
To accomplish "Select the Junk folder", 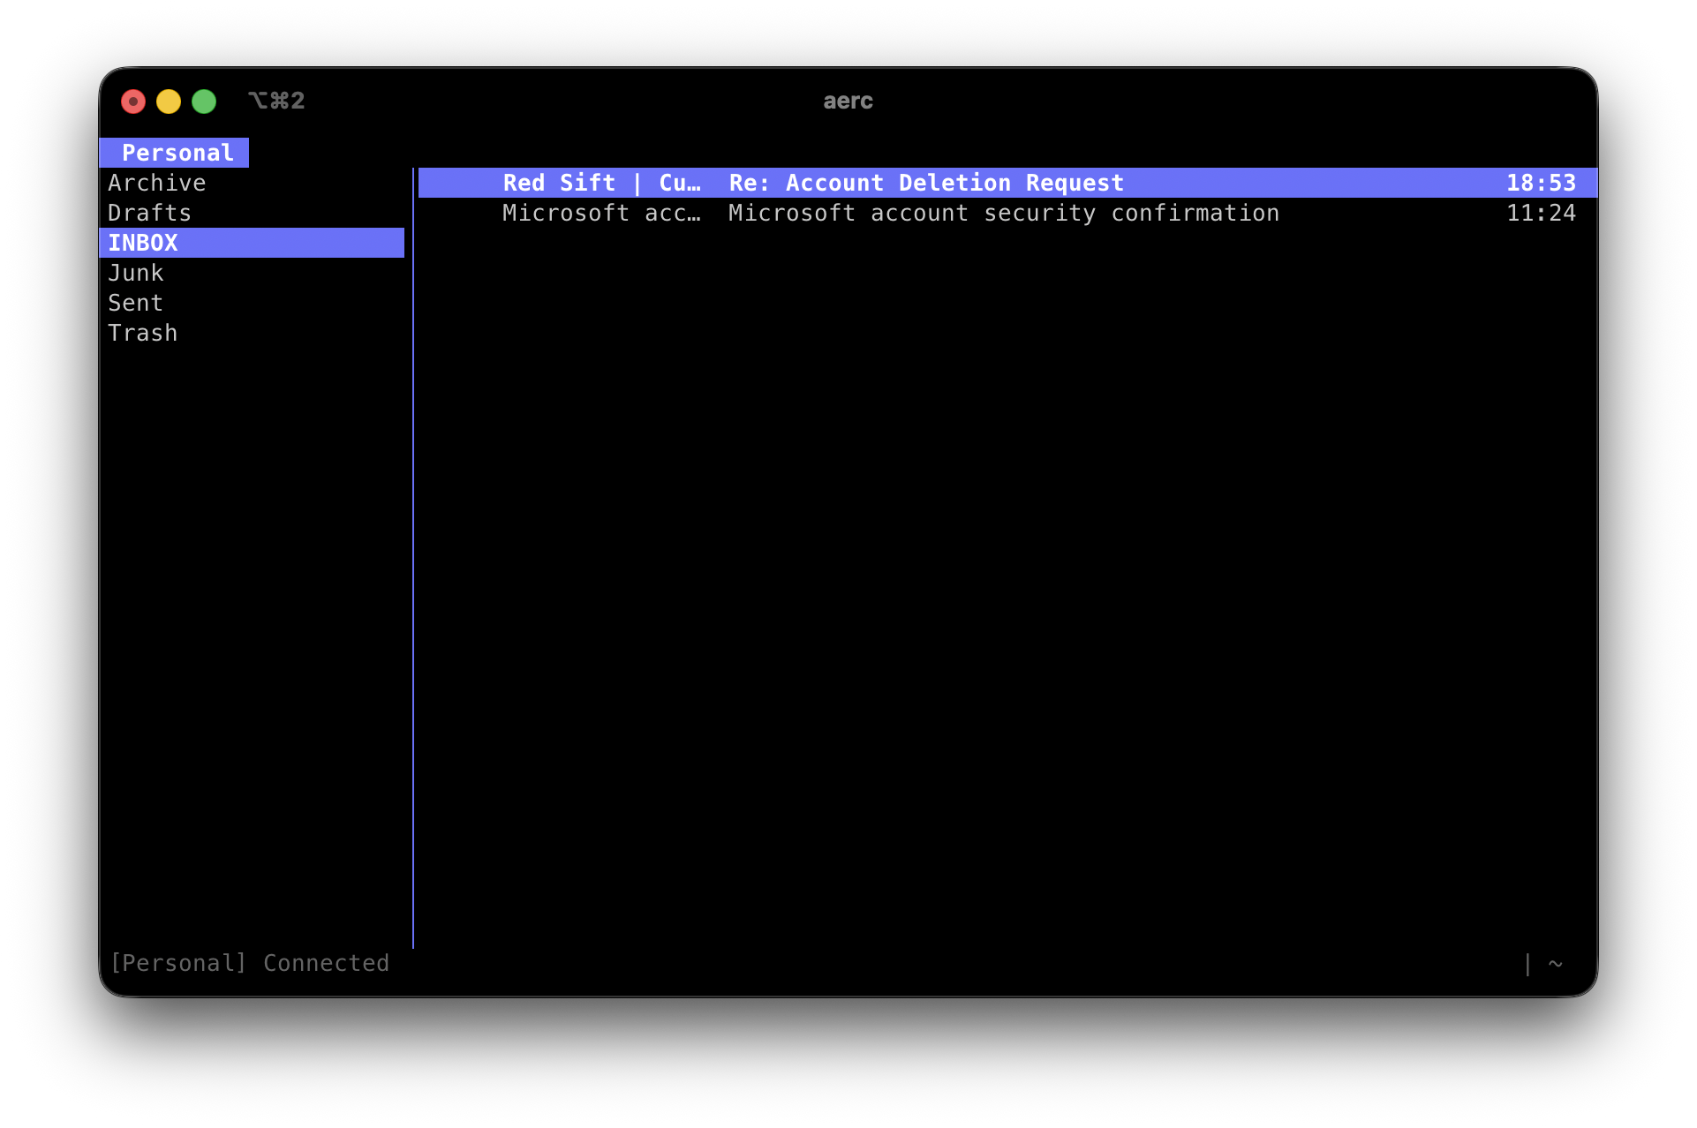I will (136, 272).
